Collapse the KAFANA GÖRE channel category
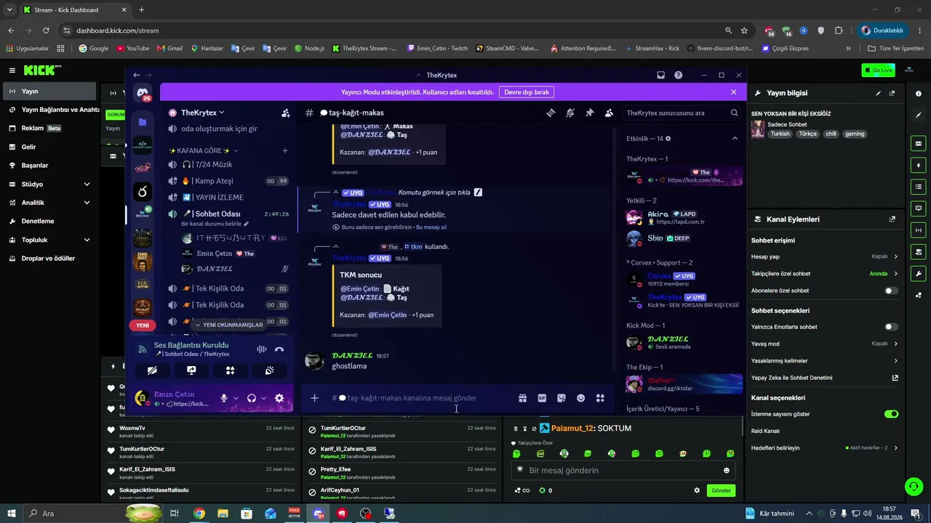The width and height of the screenshot is (931, 523). [203, 150]
